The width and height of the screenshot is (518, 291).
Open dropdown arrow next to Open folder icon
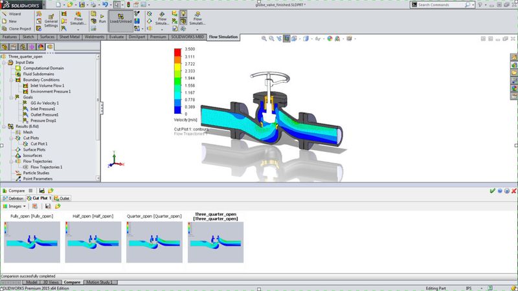click(75, 5)
